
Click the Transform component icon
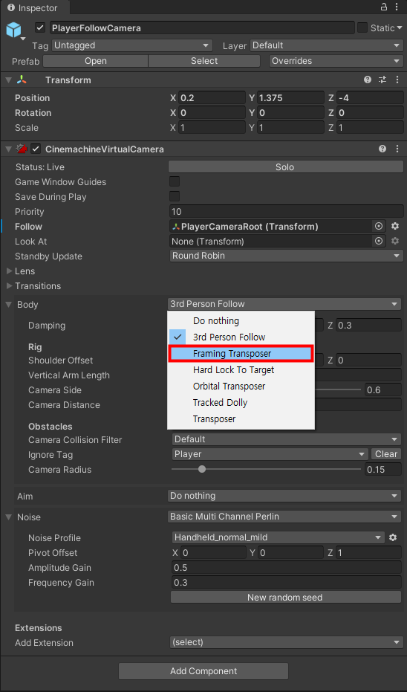click(x=22, y=80)
